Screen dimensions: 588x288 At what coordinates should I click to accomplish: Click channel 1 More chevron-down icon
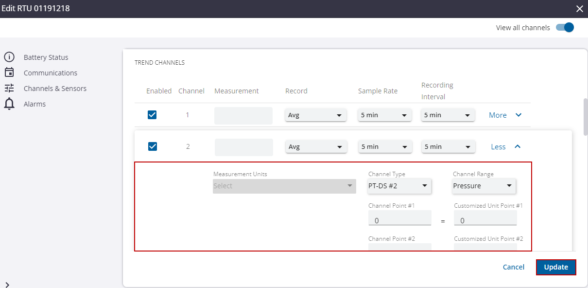coord(519,115)
